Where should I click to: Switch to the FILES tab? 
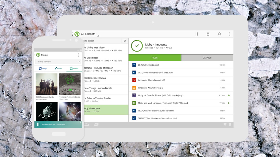[x=155, y=58]
